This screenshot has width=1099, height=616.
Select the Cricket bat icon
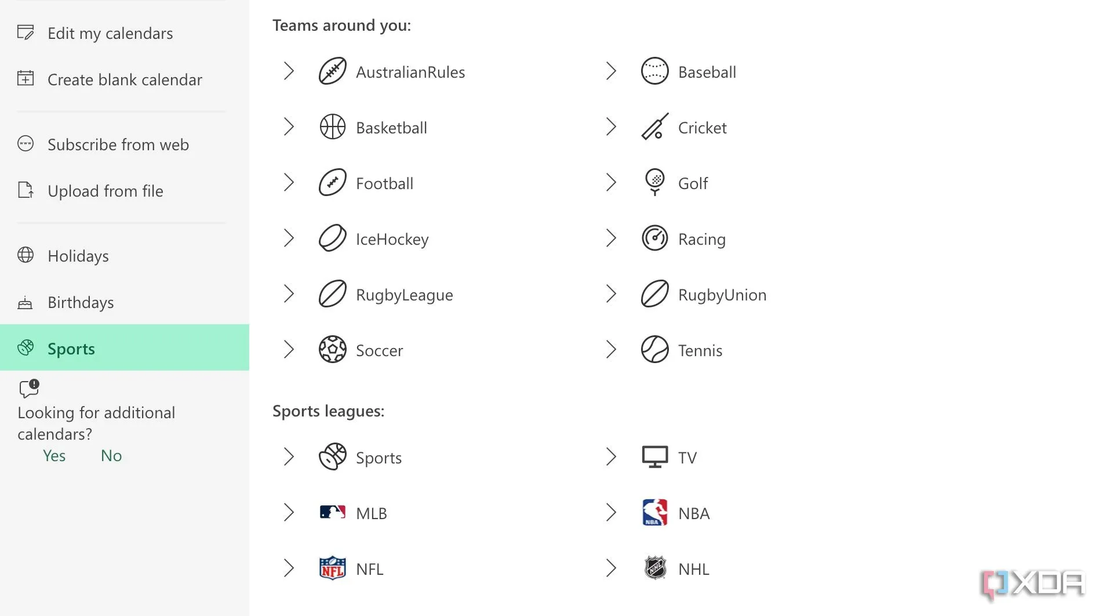[x=655, y=127]
